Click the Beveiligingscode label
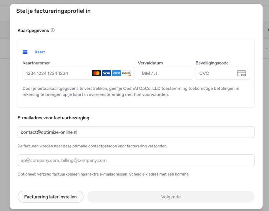269x211 pixels. click(212, 63)
